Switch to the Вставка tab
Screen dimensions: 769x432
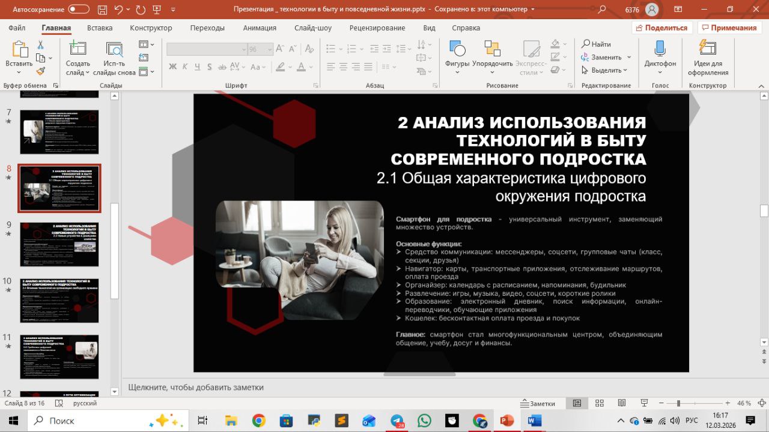pyautogui.click(x=100, y=28)
